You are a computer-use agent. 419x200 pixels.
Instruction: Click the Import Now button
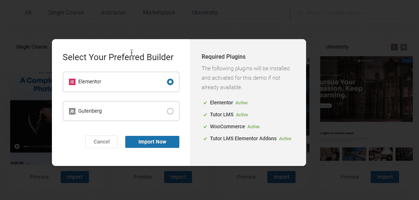[152, 142]
